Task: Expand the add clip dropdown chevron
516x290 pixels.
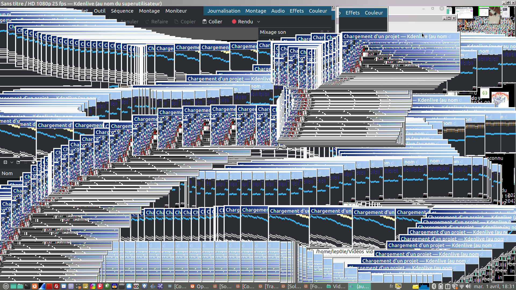Action: coord(12,162)
